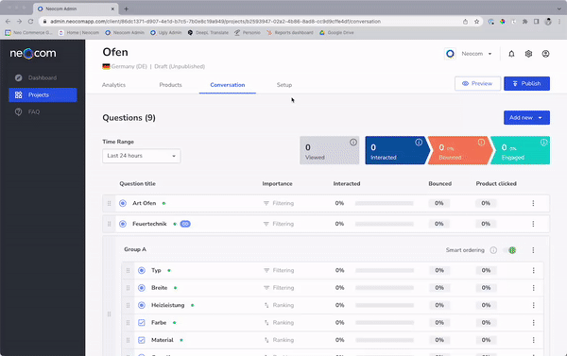The height and width of the screenshot is (356, 567).
Task: Click the Preview button
Action: coord(477,83)
